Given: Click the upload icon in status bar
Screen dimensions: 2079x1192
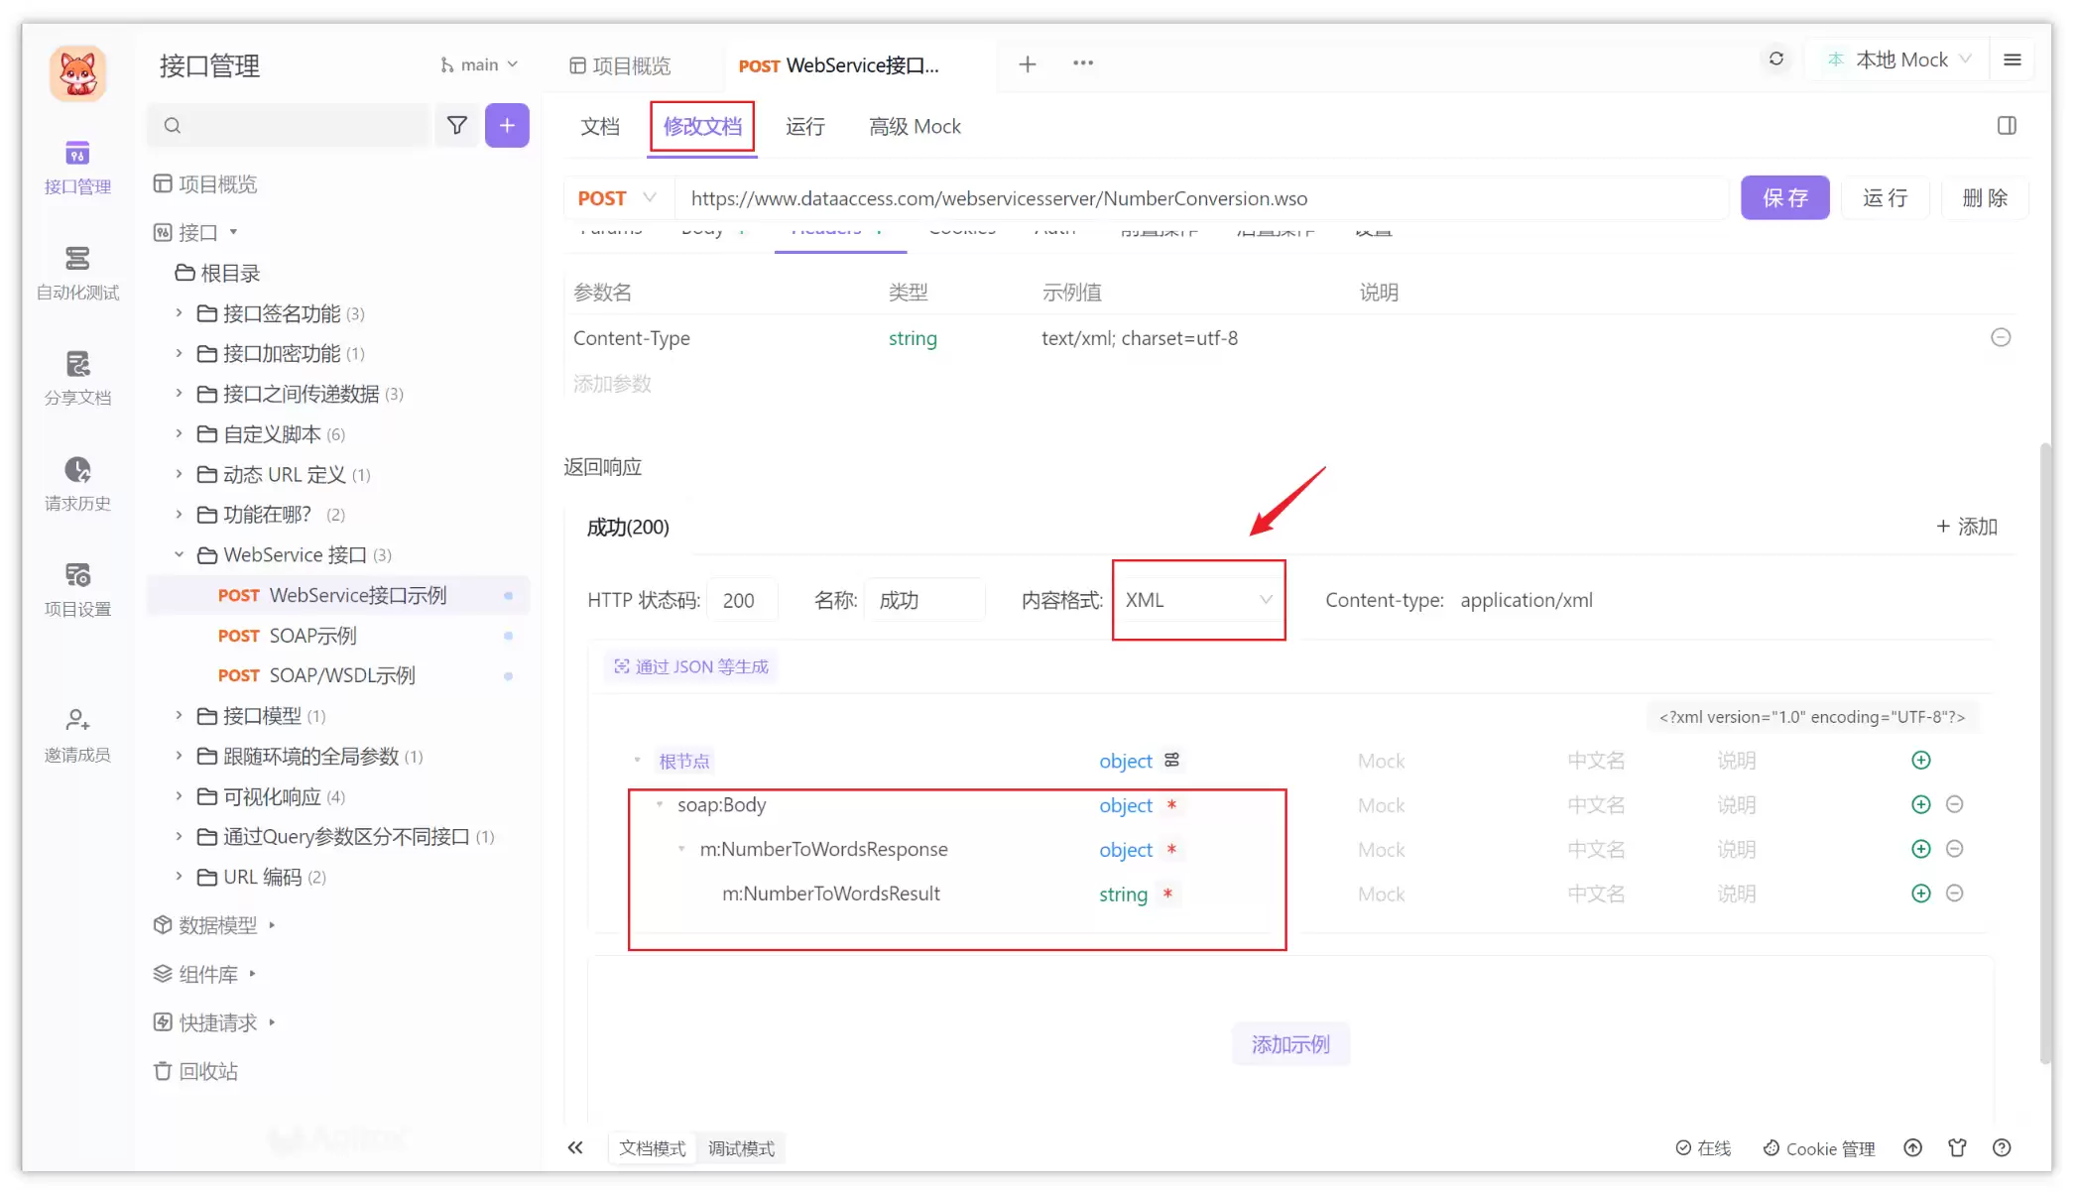Looking at the screenshot, I should click(1913, 1148).
